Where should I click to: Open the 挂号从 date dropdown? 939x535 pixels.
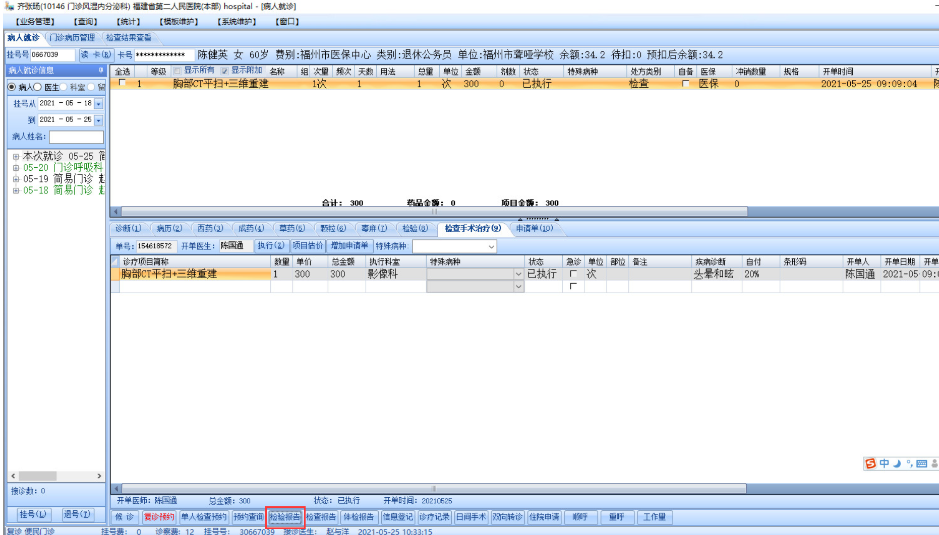click(x=99, y=104)
